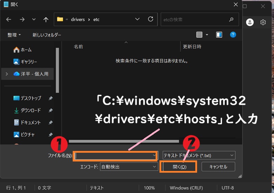Click the file list horizontal scrollbar

coord(124,141)
